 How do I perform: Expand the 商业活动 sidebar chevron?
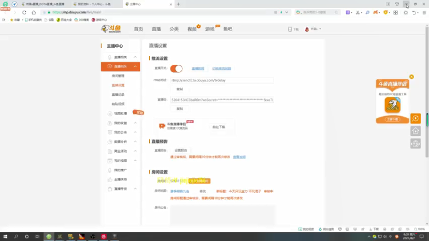point(135,151)
